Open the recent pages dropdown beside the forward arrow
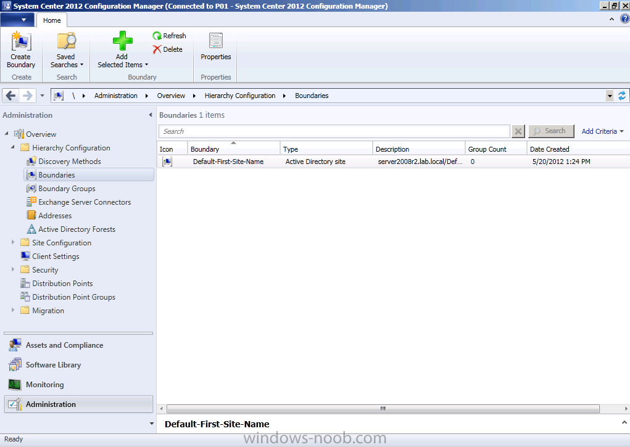The image size is (630, 447). [x=42, y=96]
